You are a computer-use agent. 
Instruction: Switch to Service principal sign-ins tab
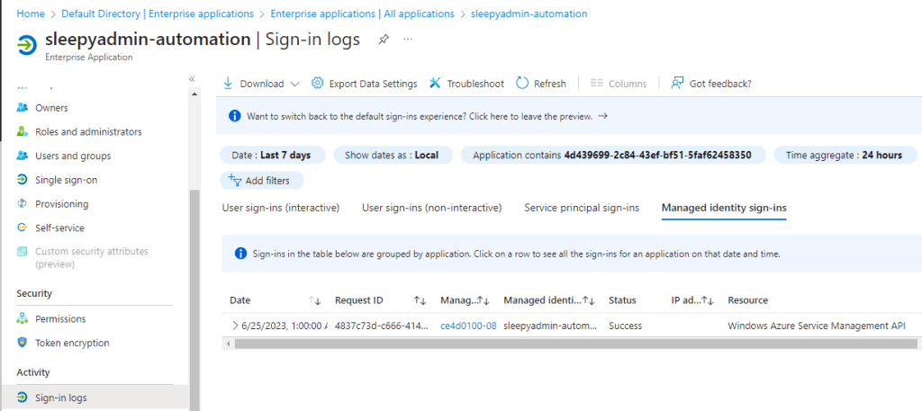tap(582, 208)
